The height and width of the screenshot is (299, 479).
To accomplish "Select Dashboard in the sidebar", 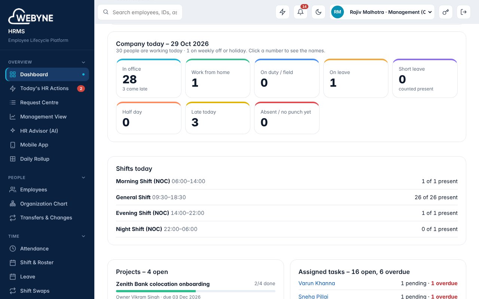I will 47,74.
